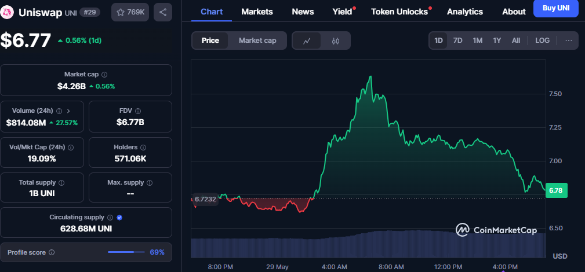The height and width of the screenshot is (272, 585).
Task: Switch to line chart icon
Action: 307,41
